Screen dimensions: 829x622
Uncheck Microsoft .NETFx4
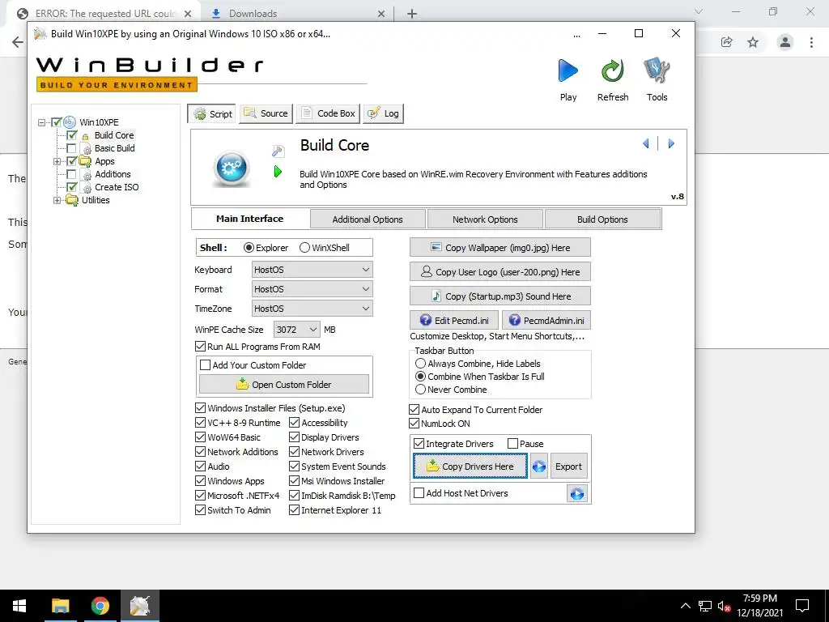pos(201,496)
